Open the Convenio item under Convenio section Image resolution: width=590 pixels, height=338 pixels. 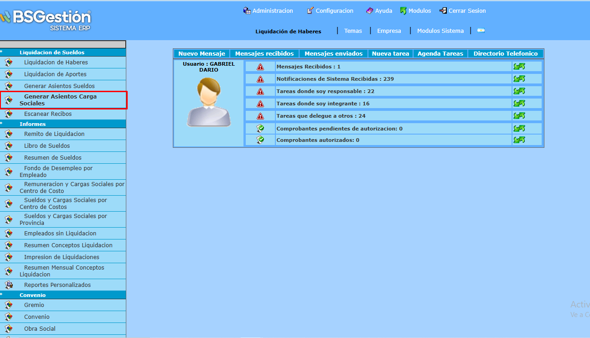point(37,317)
